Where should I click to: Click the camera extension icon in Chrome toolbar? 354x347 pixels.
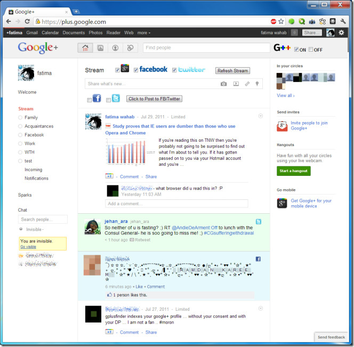312,21
